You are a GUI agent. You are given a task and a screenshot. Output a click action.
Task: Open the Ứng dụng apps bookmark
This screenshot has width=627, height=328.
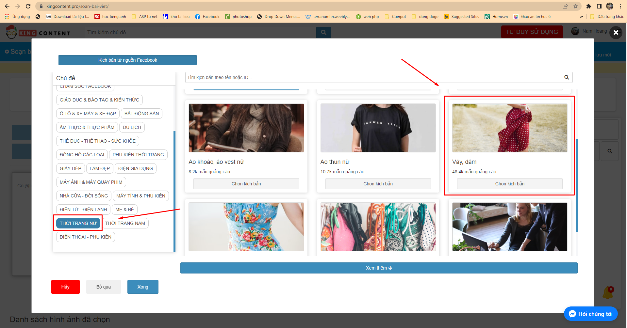[17, 17]
